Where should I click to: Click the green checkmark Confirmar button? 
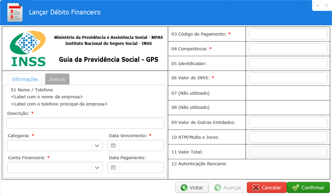(x=308, y=188)
